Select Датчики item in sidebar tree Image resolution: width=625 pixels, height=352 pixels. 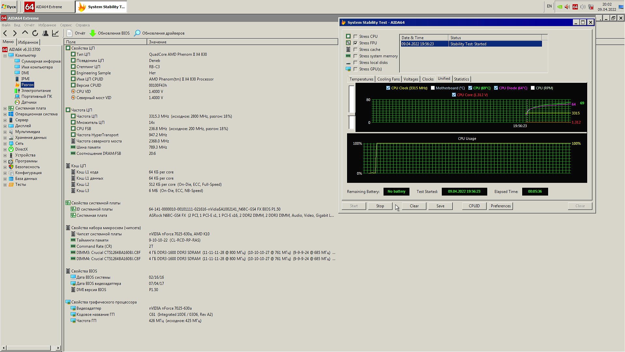tap(29, 102)
